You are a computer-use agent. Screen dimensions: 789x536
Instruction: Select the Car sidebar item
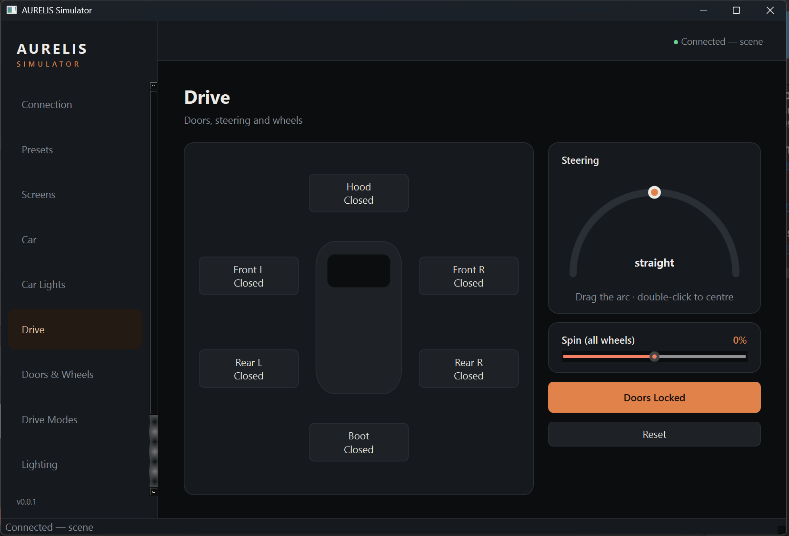coord(75,240)
